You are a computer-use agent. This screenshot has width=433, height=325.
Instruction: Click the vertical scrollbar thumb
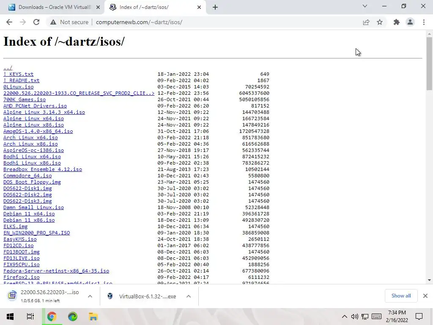pyautogui.click(x=429, y=63)
